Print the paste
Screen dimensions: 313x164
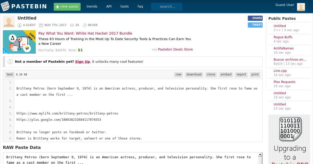pos(255,74)
